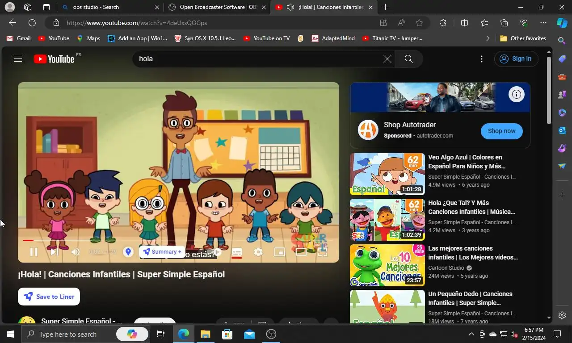
Task: Go to YouTube home via logo
Action: tap(54, 59)
